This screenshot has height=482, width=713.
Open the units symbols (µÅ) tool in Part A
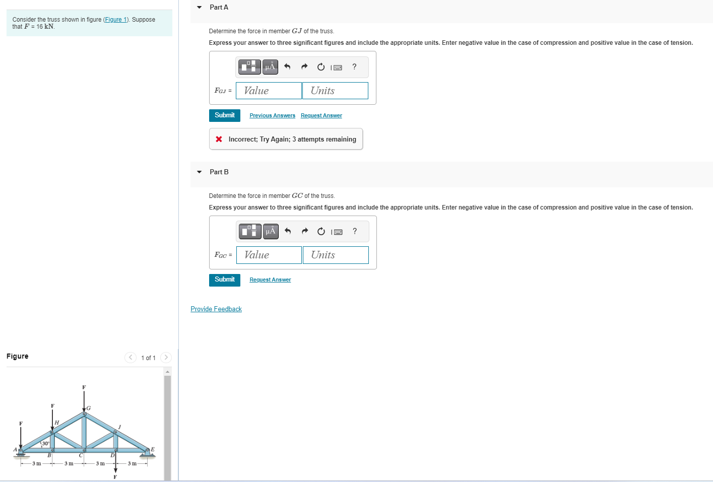pyautogui.click(x=271, y=66)
